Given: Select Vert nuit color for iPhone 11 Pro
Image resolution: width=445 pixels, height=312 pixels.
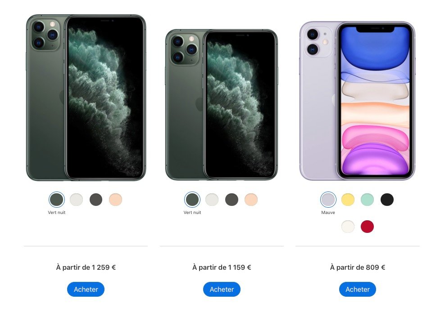Looking at the screenshot, I should (192, 200).
